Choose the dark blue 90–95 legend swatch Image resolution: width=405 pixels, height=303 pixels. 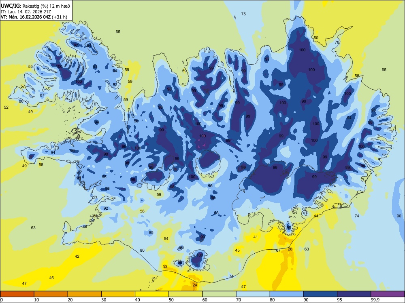pyautogui.click(x=320, y=294)
